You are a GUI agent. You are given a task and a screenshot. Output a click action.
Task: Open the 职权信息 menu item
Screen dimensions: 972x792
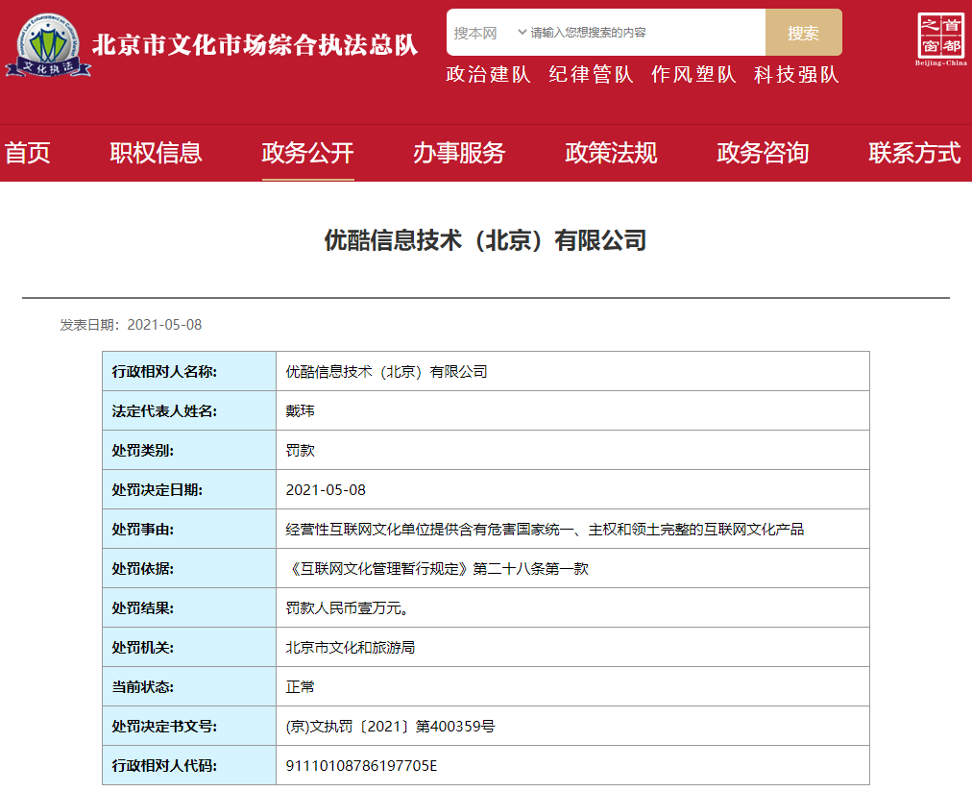coord(156,153)
